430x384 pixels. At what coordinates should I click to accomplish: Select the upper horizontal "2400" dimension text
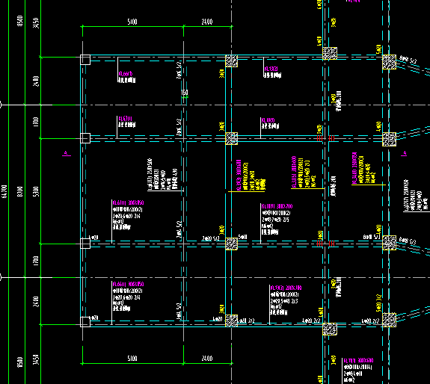click(207, 22)
